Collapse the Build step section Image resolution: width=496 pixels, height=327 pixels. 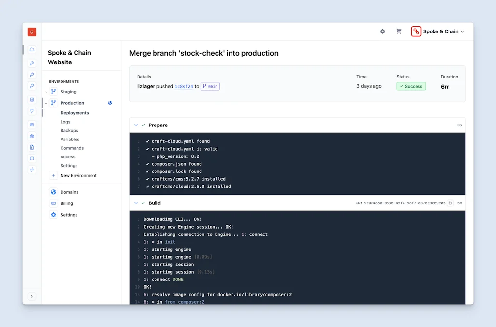pos(136,203)
